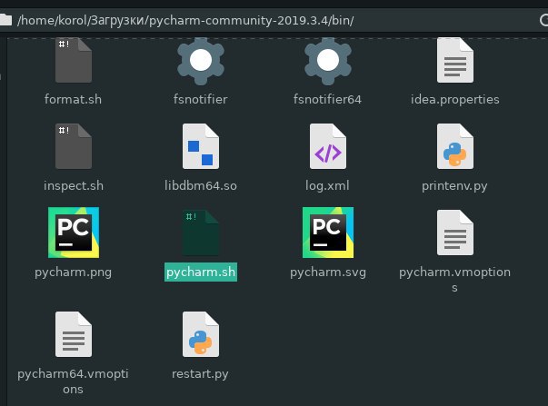Select the highlighted pycharm.sh script icon
Screen dimensions: 548x406
pyautogui.click(x=201, y=233)
